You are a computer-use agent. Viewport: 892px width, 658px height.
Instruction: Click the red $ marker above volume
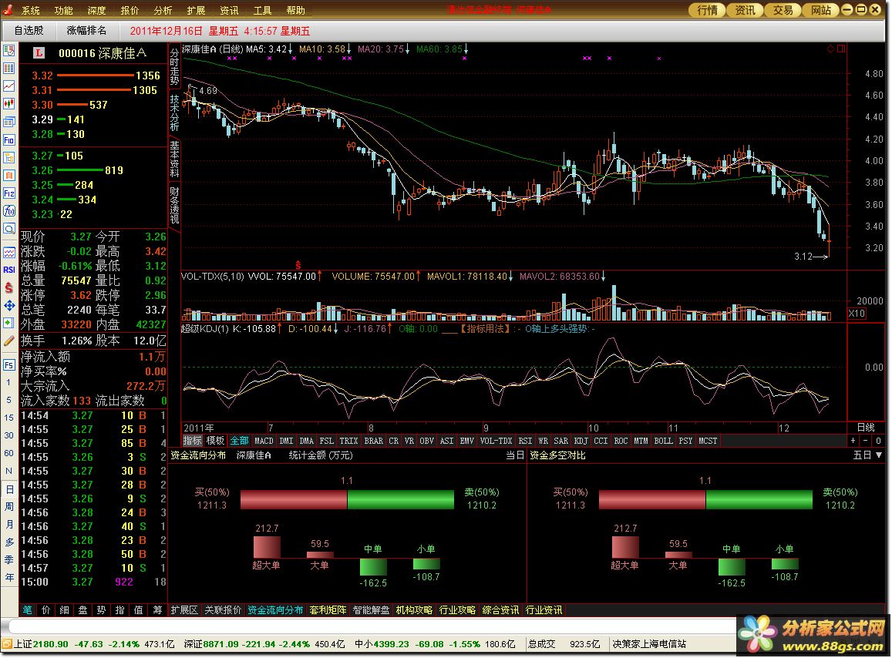coord(298,265)
